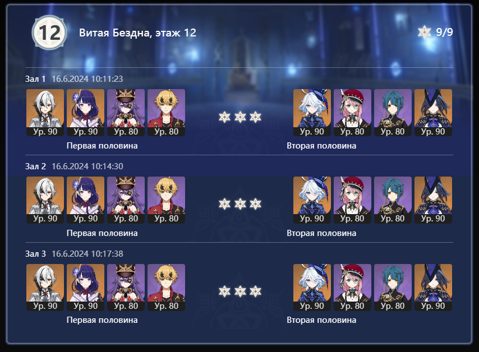The height and width of the screenshot is (352, 479).
Task: Click the Зал 2 timestamp 10:14:30
Action: point(107,166)
